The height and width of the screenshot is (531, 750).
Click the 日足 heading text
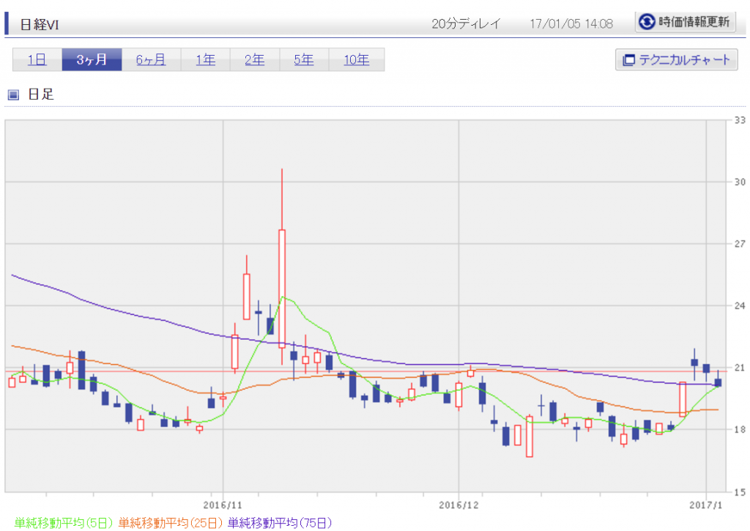pyautogui.click(x=41, y=94)
